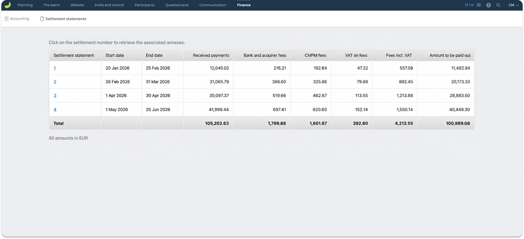
Task: Click received payments 12,040.02
Action: [x=219, y=68]
